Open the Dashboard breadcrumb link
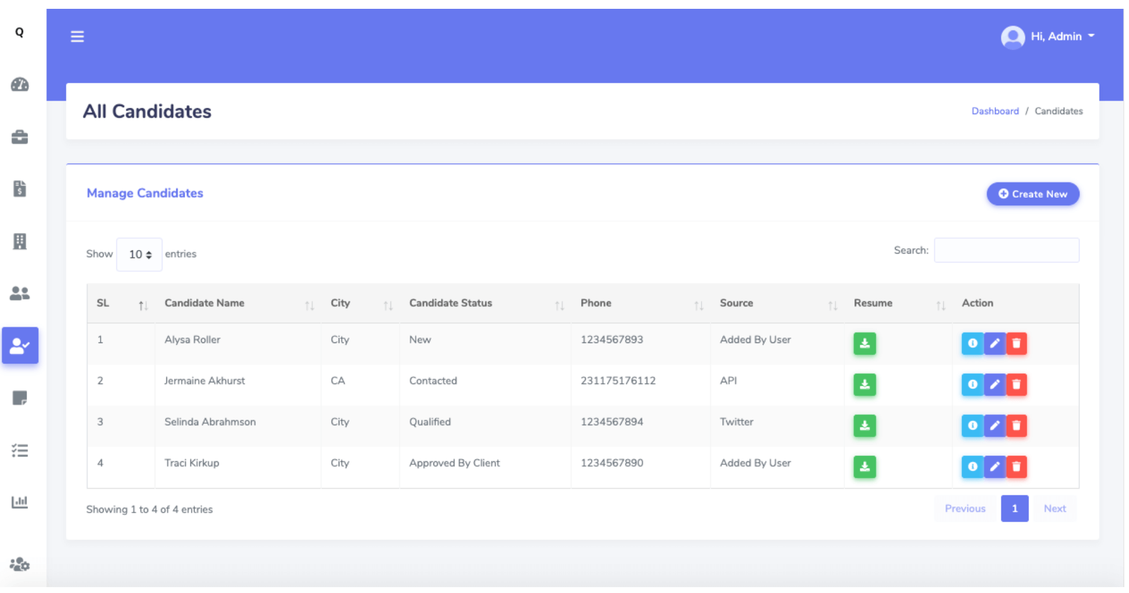Viewport: 1129px width, 593px height. pyautogui.click(x=995, y=111)
